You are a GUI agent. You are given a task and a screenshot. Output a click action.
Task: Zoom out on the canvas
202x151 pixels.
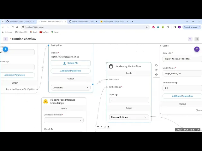tap(101, 126)
